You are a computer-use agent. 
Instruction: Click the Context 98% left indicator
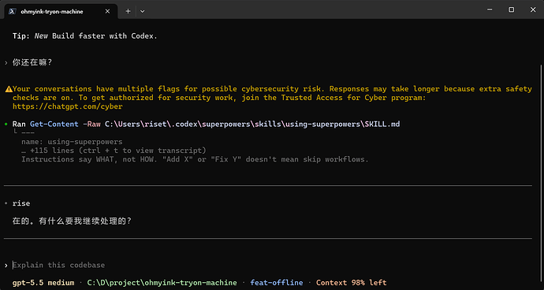(x=351, y=283)
